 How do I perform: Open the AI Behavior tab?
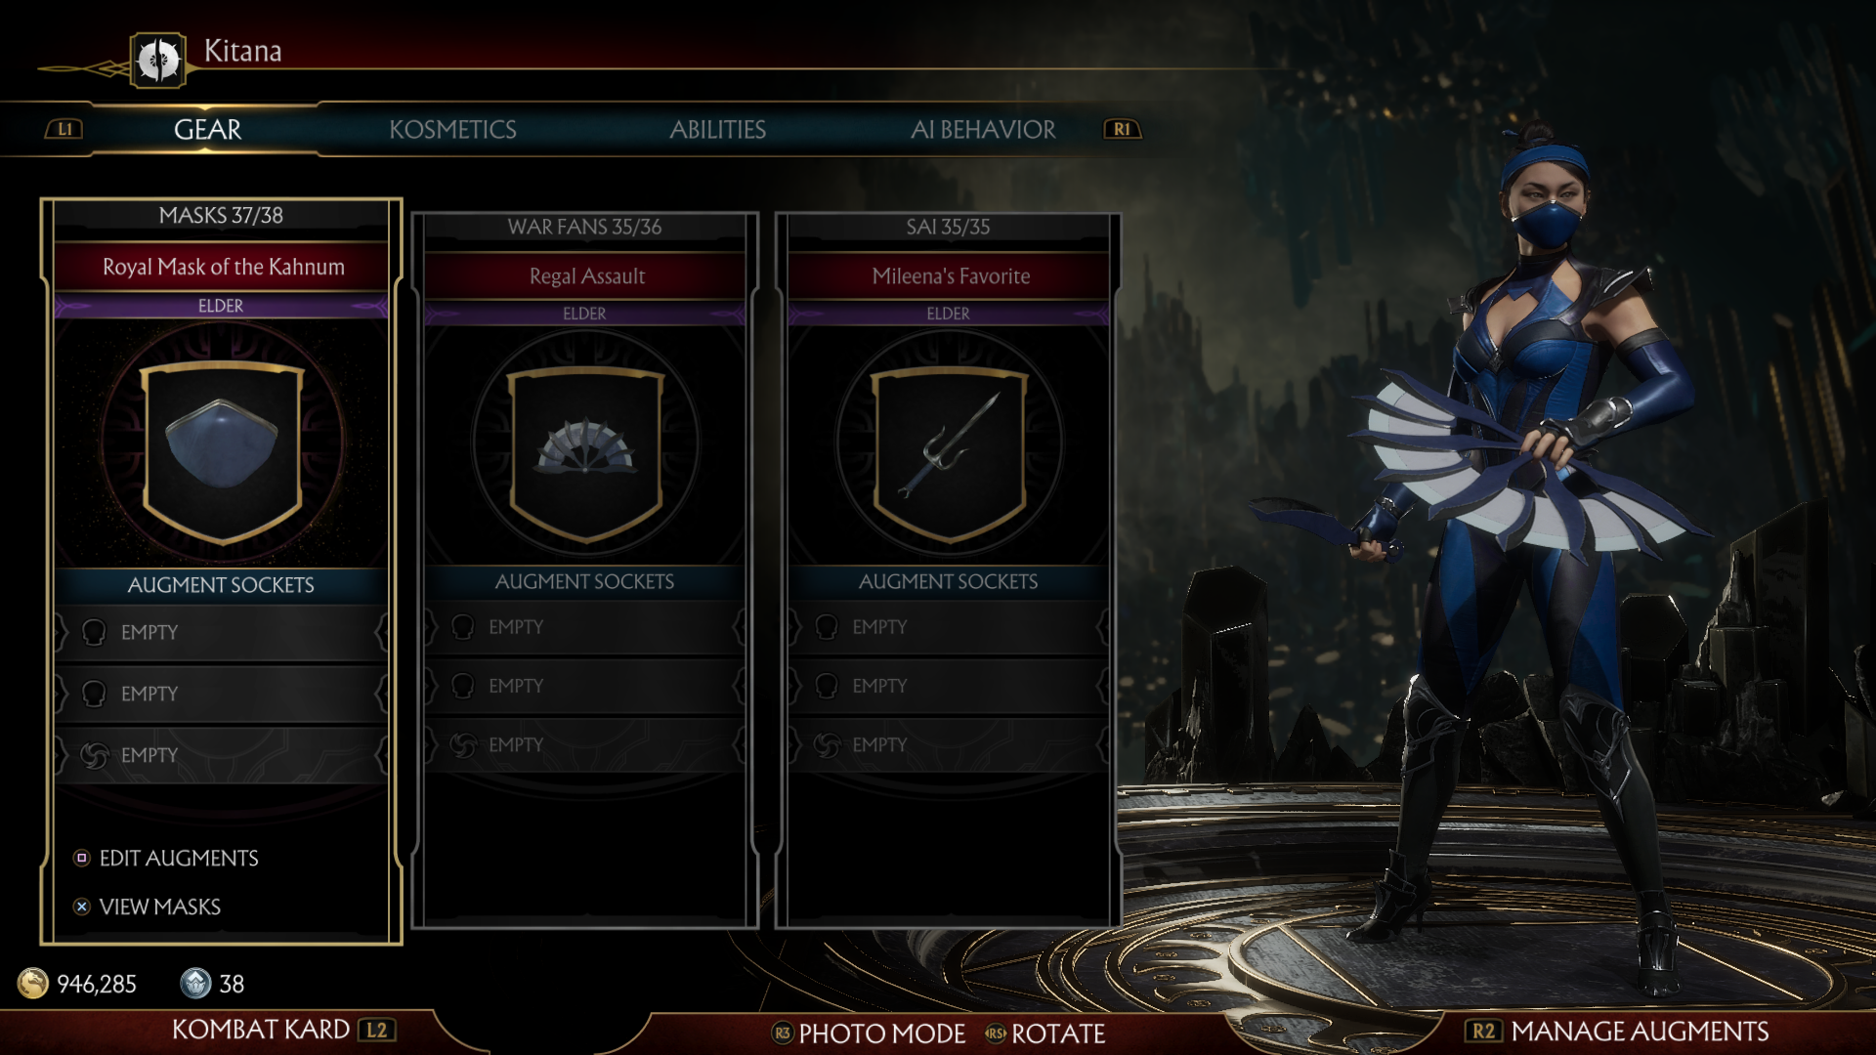[x=983, y=130]
